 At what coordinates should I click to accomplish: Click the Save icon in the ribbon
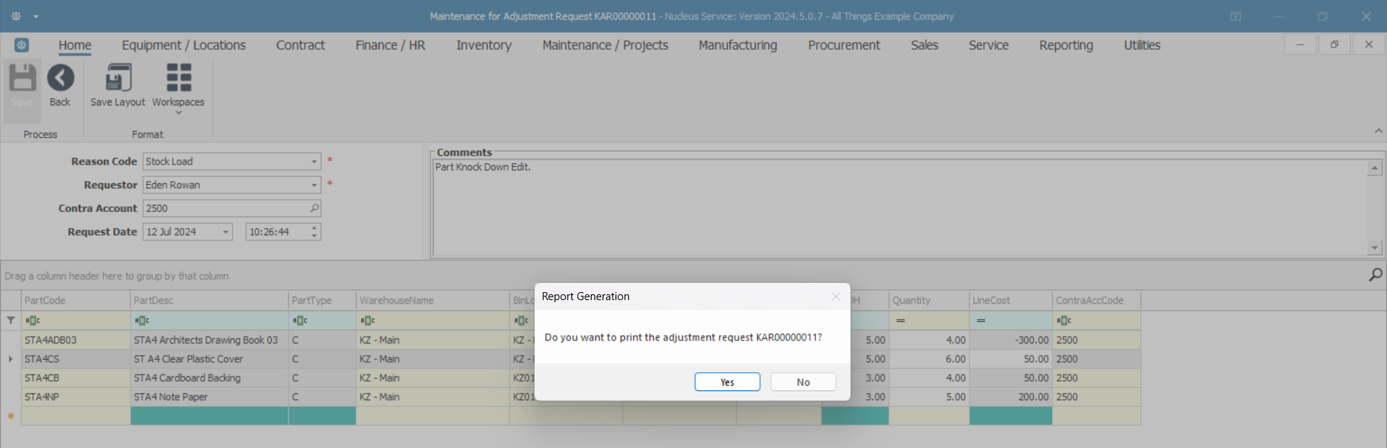(22, 78)
